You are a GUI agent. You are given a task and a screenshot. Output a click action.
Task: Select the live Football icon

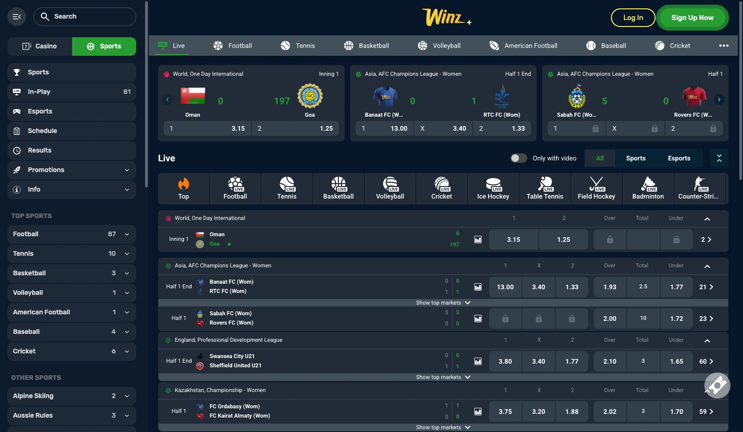tap(235, 188)
